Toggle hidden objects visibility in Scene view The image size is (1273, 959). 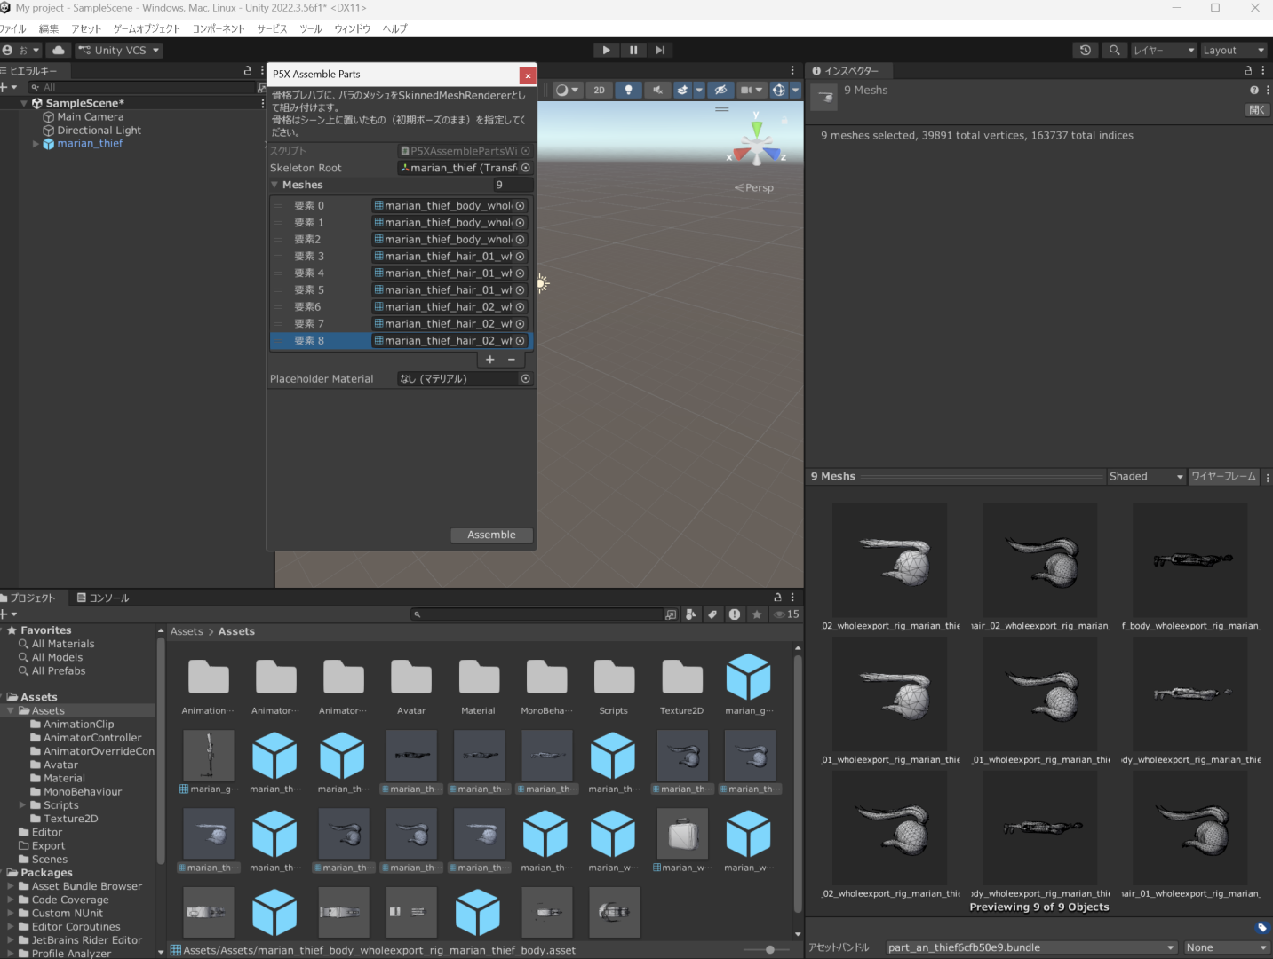pos(720,90)
